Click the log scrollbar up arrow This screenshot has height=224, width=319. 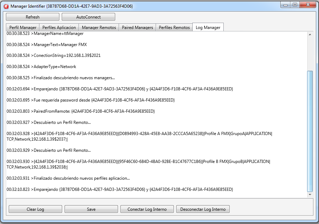(310, 35)
